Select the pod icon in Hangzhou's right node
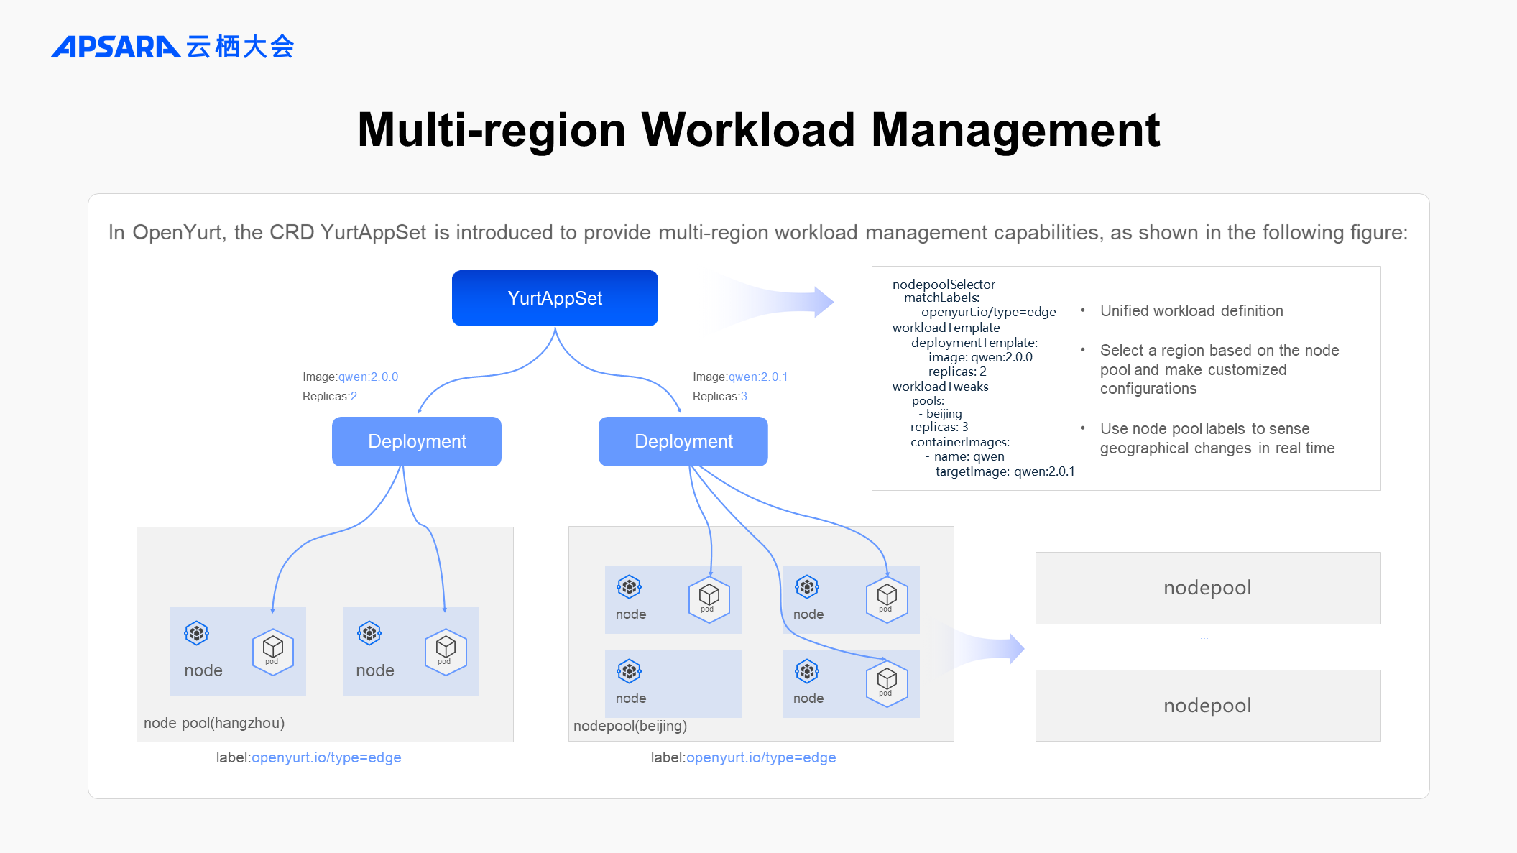 point(446,651)
